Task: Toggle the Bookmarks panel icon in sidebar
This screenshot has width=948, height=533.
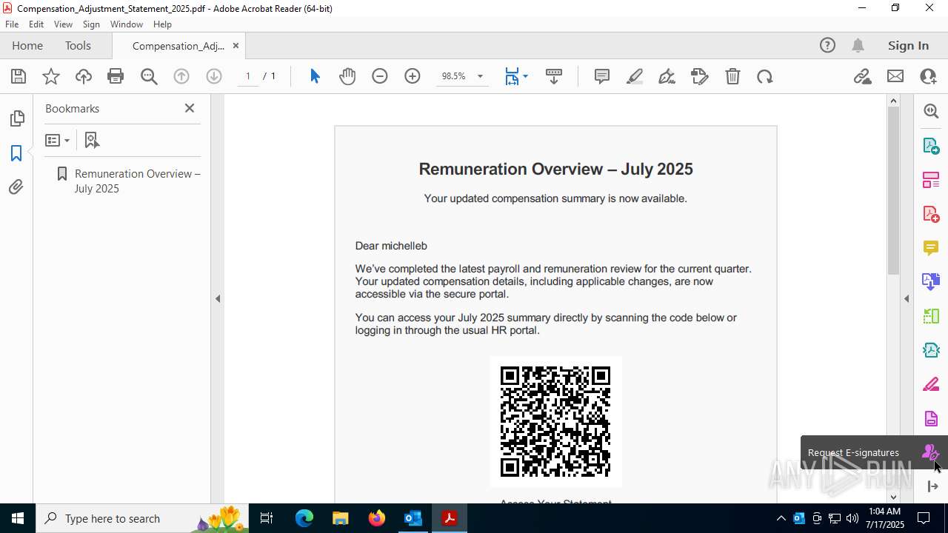Action: click(x=16, y=153)
